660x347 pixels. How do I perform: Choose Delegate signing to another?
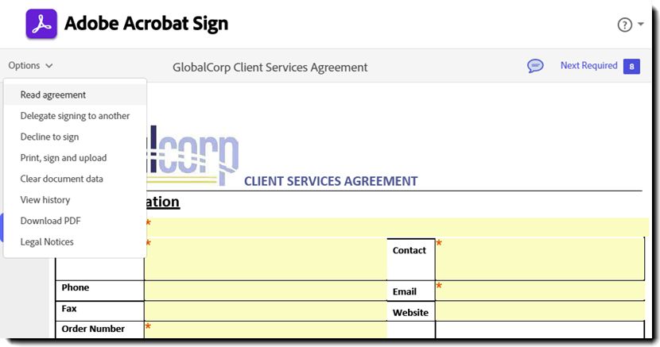click(x=75, y=116)
